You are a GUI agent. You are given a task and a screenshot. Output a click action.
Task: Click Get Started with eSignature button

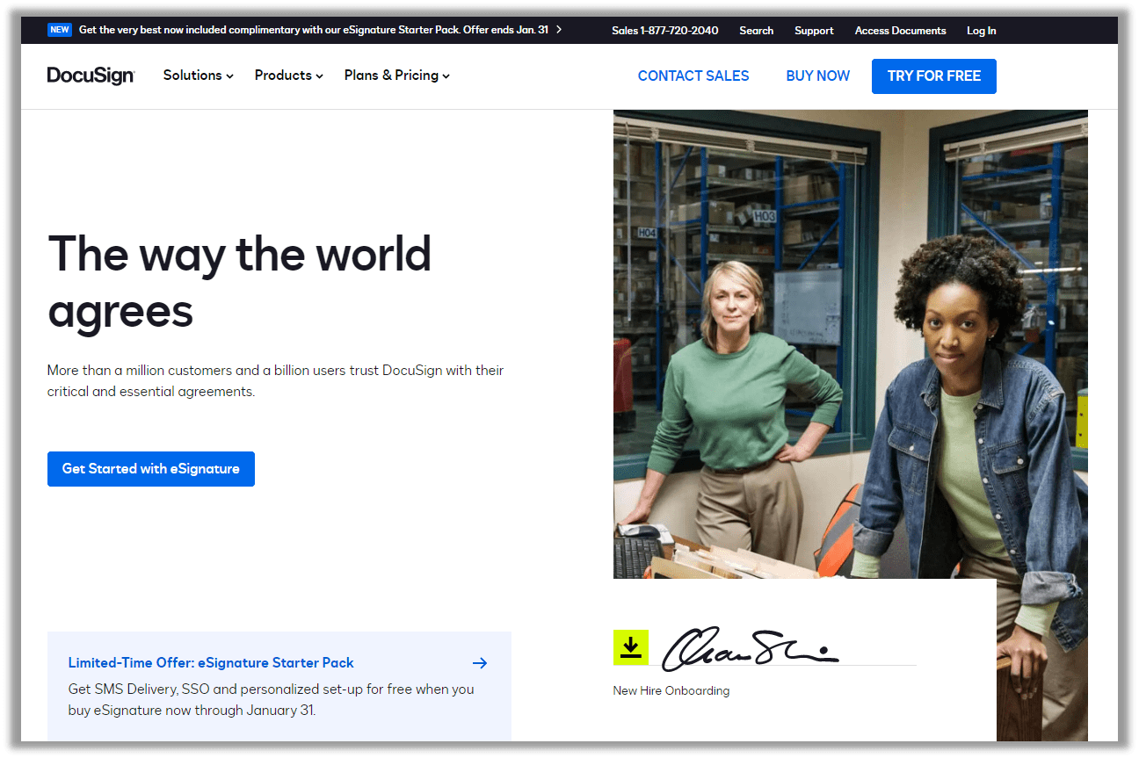[151, 469]
